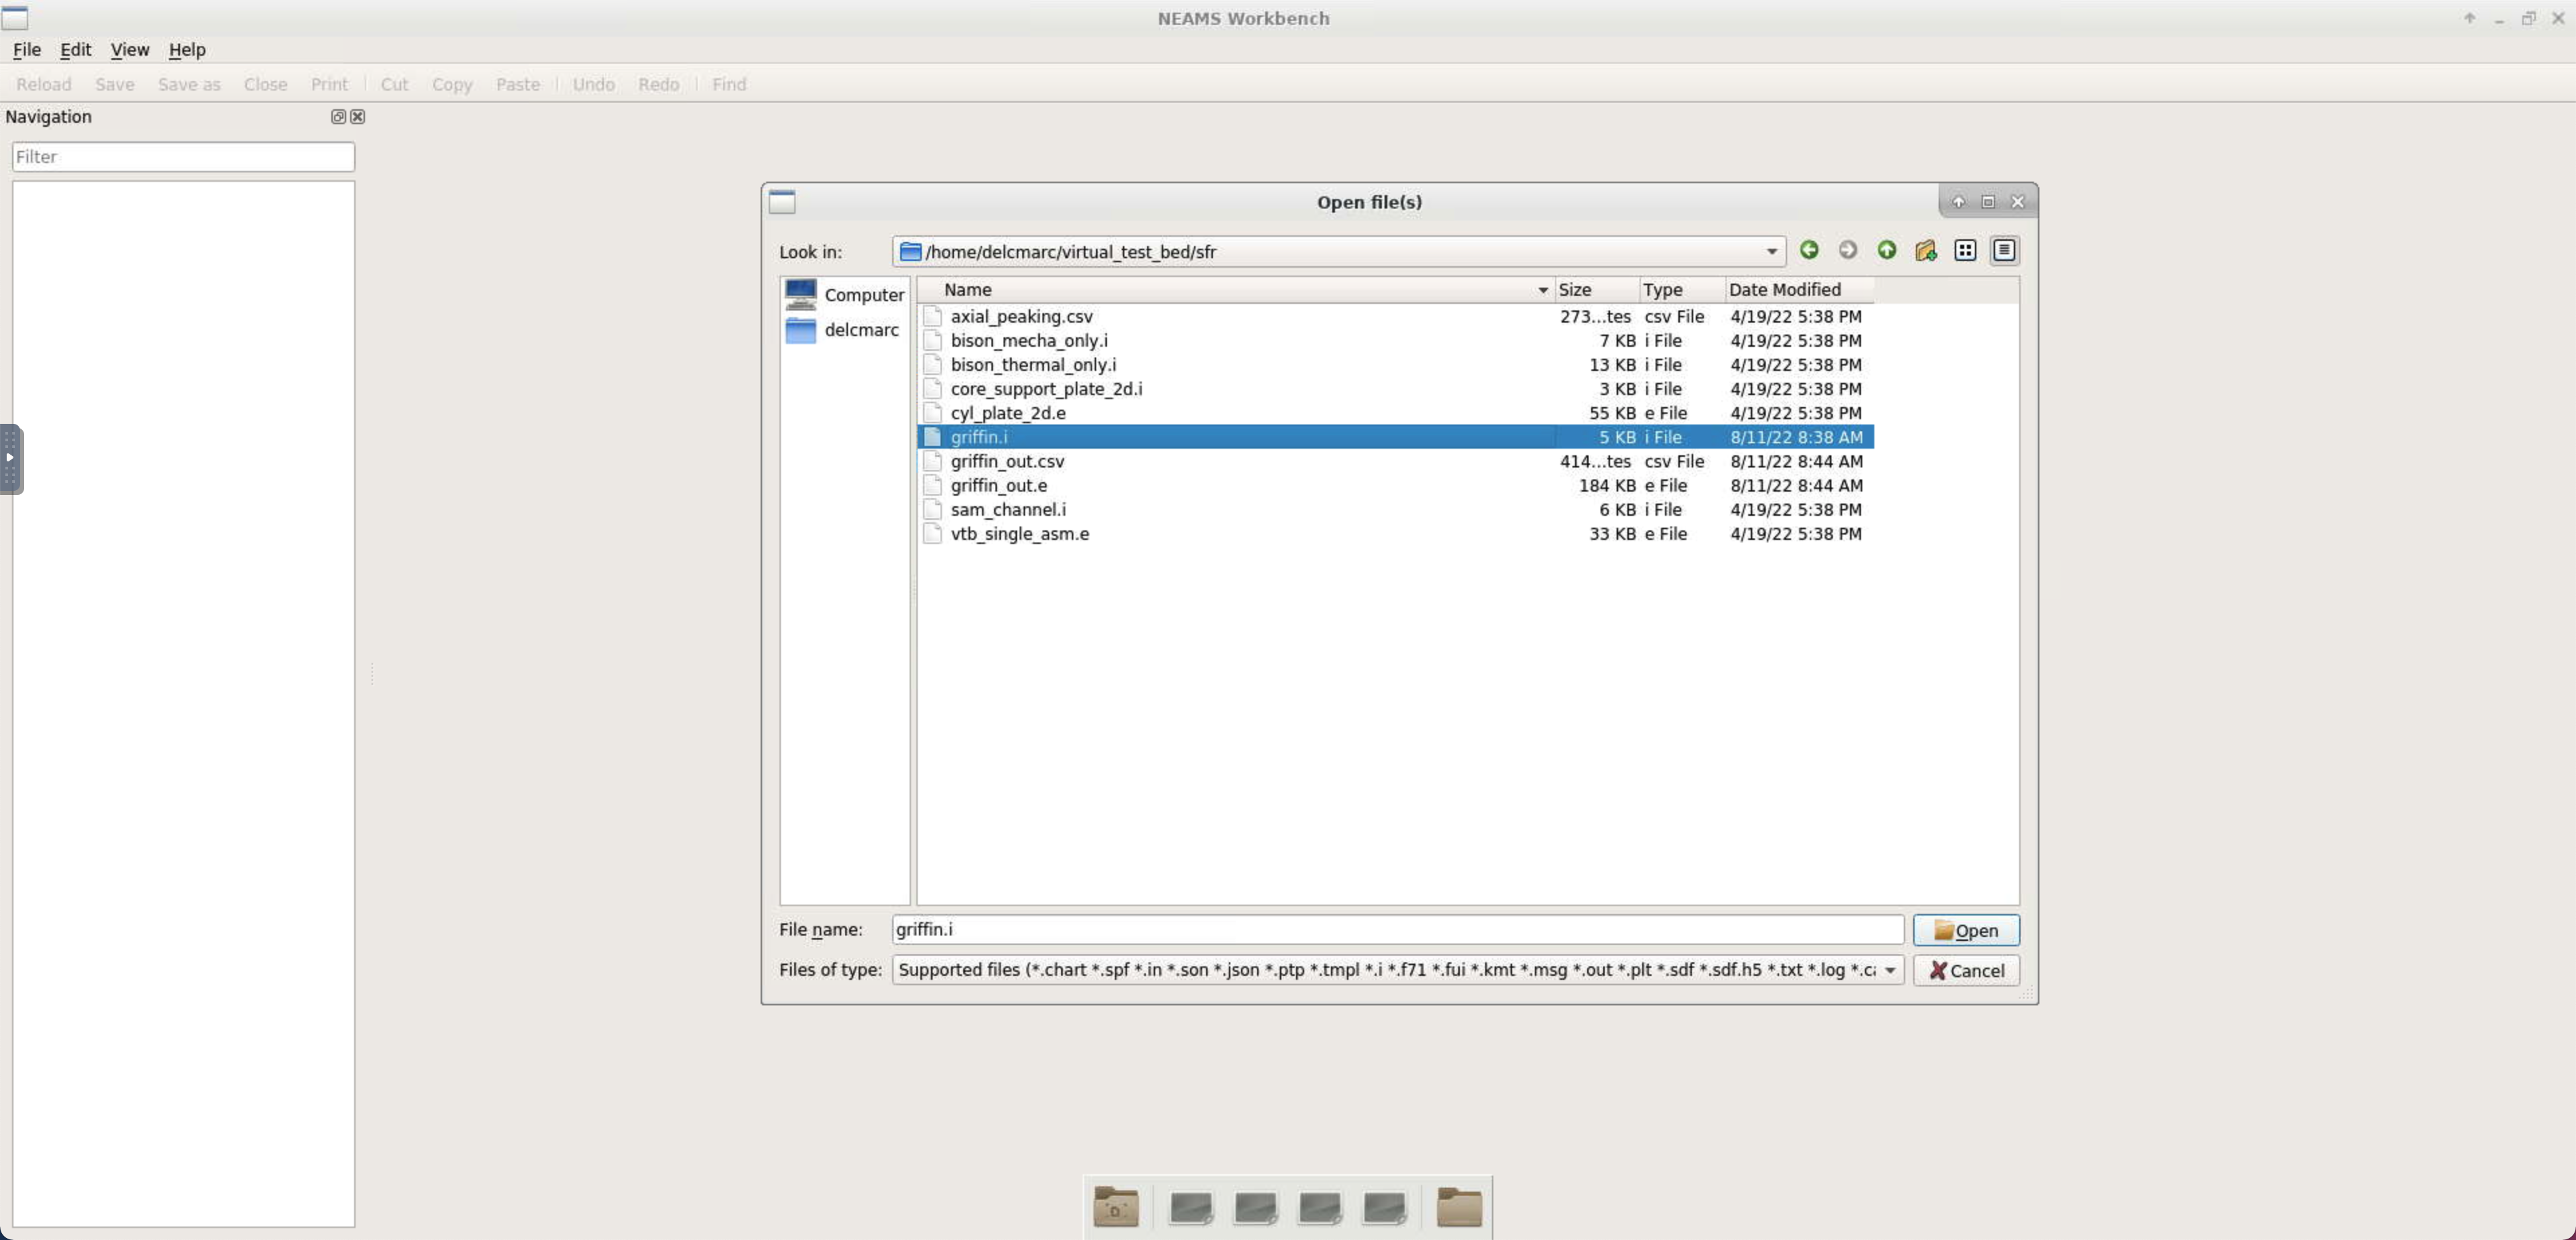Click Reload in the toolbar
The height and width of the screenshot is (1240, 2576).
coord(43,84)
